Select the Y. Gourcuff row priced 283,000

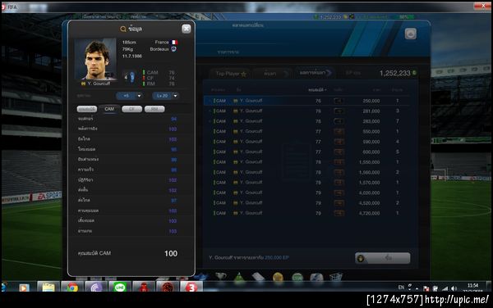pos(306,121)
